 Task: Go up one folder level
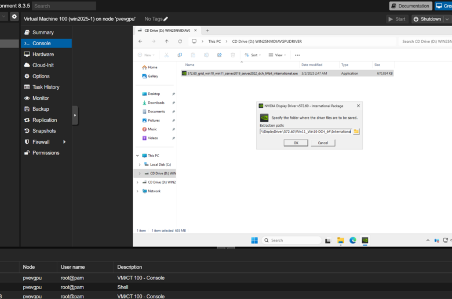pos(167,42)
